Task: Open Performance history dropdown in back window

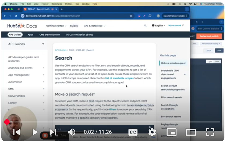Action: pyautogui.click(x=211, y=44)
